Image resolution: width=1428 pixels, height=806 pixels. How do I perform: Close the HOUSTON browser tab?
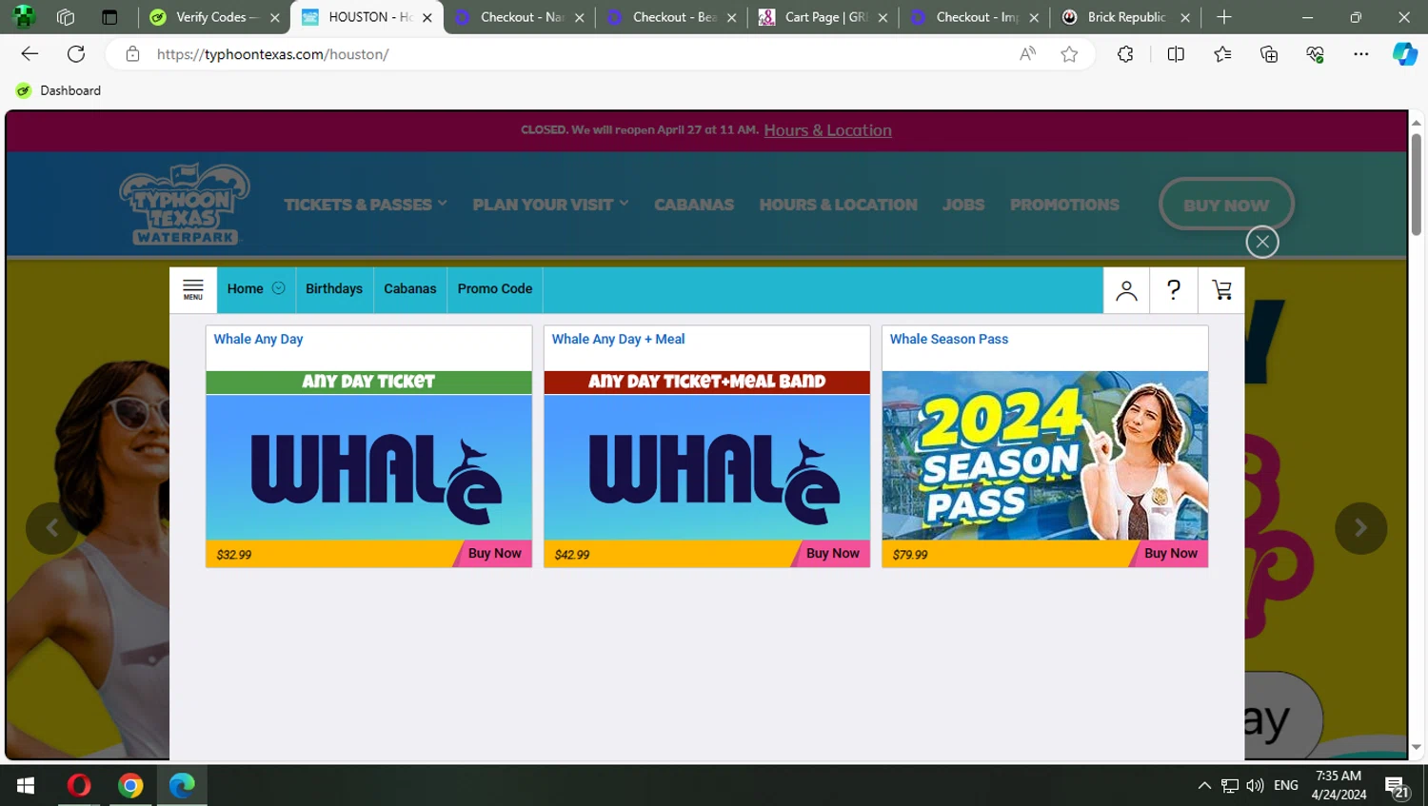point(427,17)
